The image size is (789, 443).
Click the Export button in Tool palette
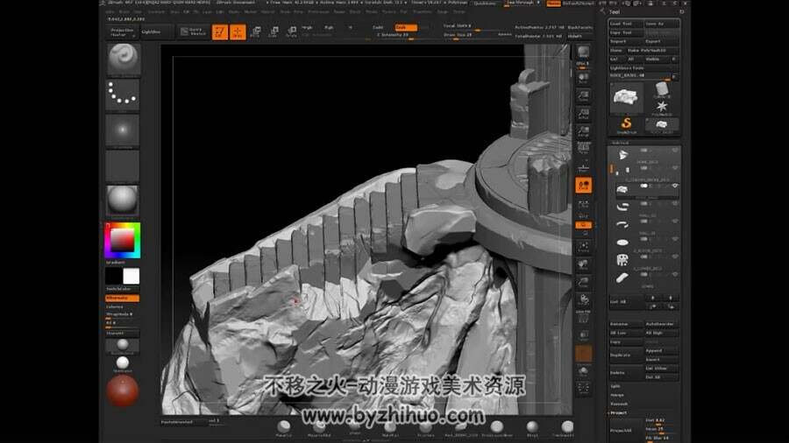coord(662,42)
